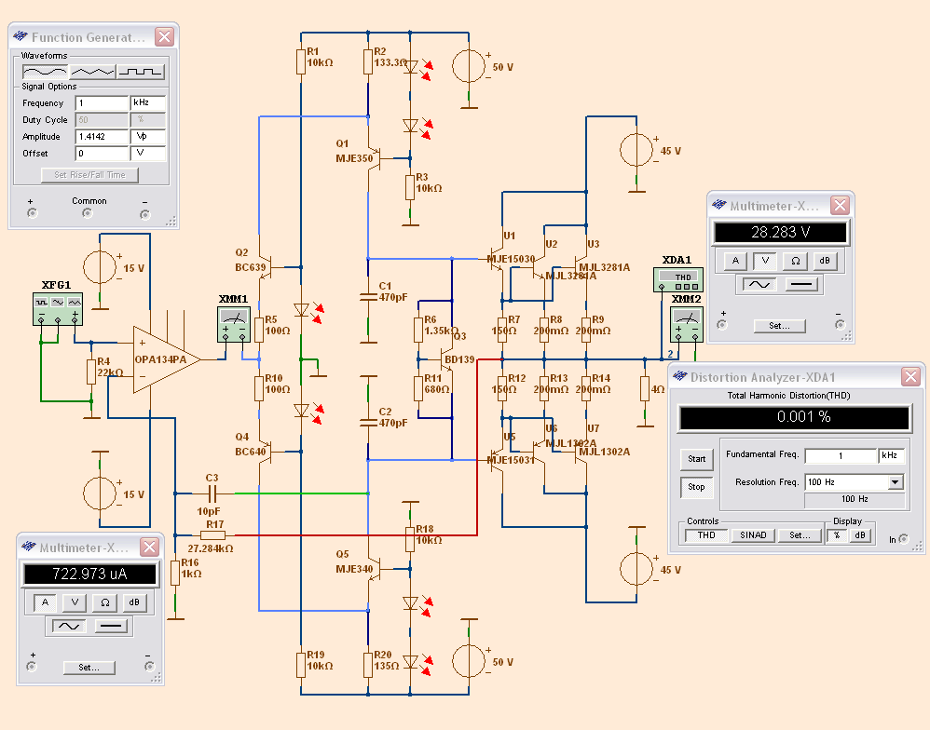Select the C1 470pF capacitor
The width and height of the screenshot is (930, 730).
point(368,296)
